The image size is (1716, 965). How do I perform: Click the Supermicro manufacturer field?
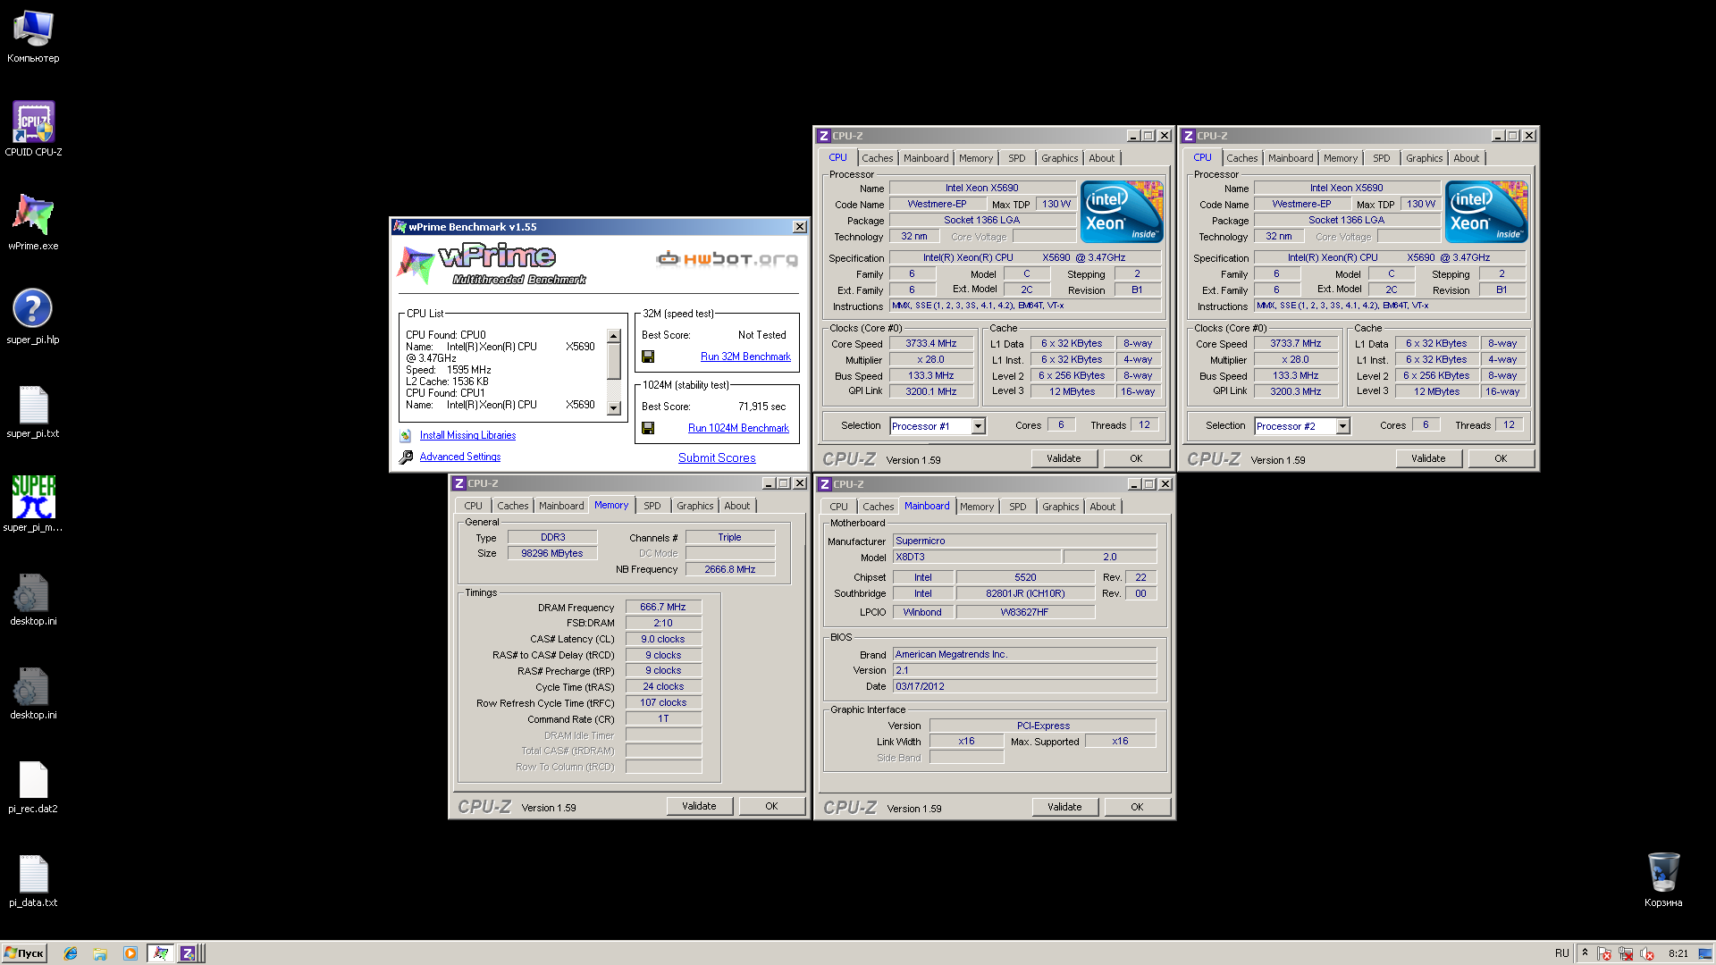point(1024,541)
